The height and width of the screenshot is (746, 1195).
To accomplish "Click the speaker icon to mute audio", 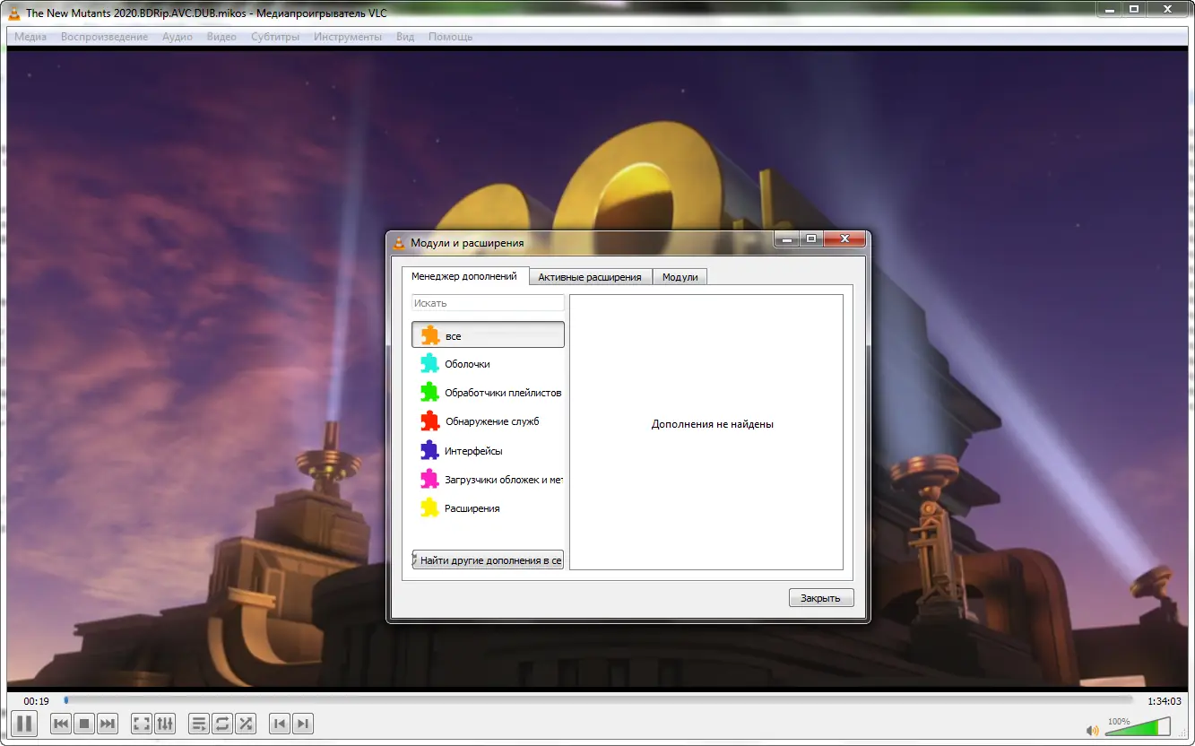I will tap(1093, 729).
